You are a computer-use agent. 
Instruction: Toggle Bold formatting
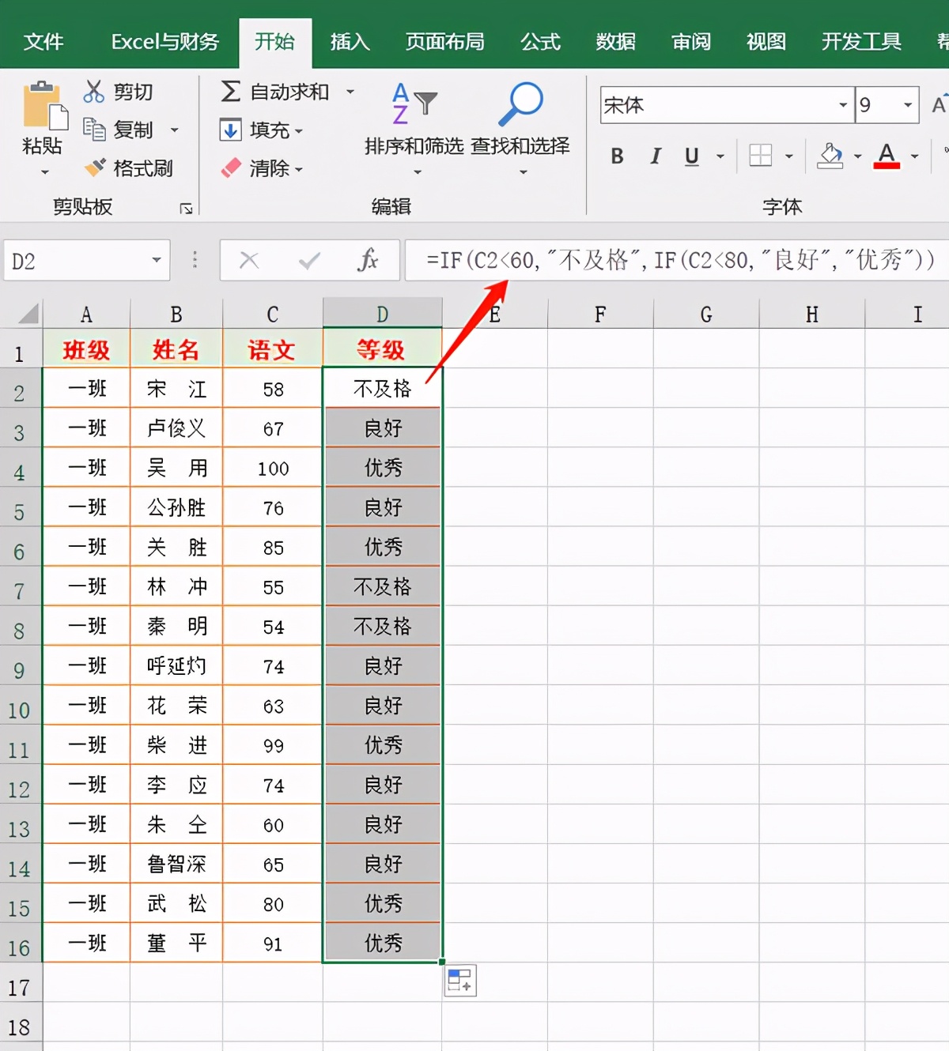[617, 156]
